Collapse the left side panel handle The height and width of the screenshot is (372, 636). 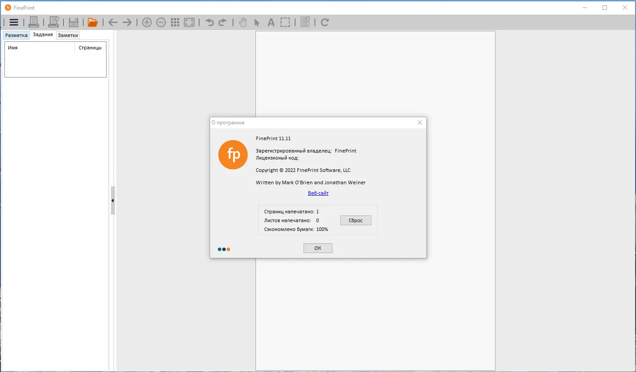pos(113,201)
